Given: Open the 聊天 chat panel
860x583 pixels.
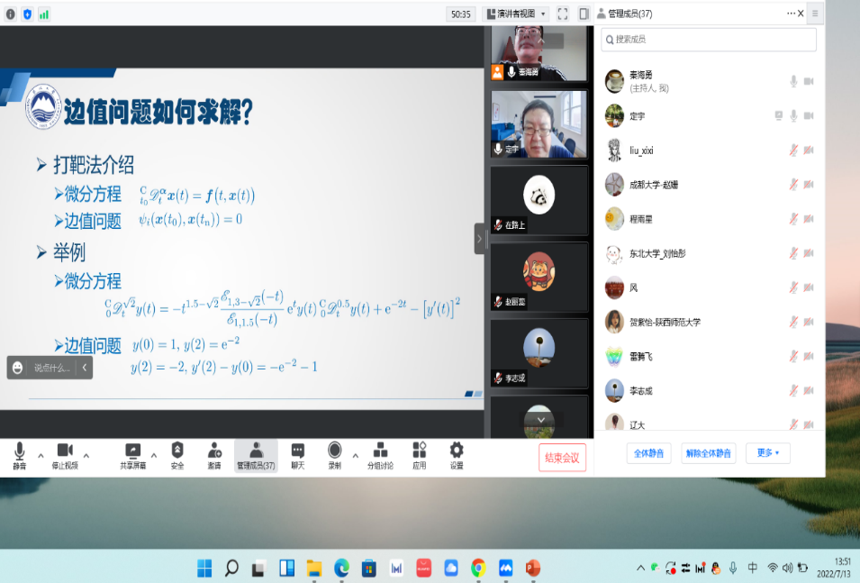Looking at the screenshot, I should click(297, 455).
